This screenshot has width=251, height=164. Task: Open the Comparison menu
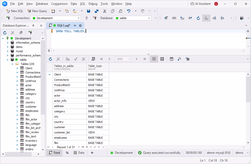point(59,4)
